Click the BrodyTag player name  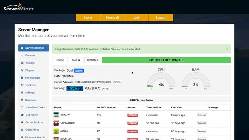(66, 139)
